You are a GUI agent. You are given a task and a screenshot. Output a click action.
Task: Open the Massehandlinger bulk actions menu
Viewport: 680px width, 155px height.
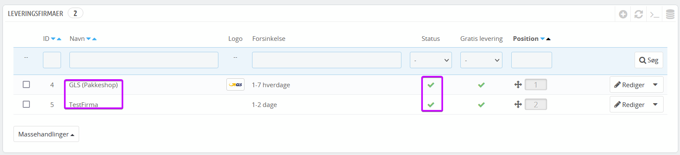click(46, 134)
